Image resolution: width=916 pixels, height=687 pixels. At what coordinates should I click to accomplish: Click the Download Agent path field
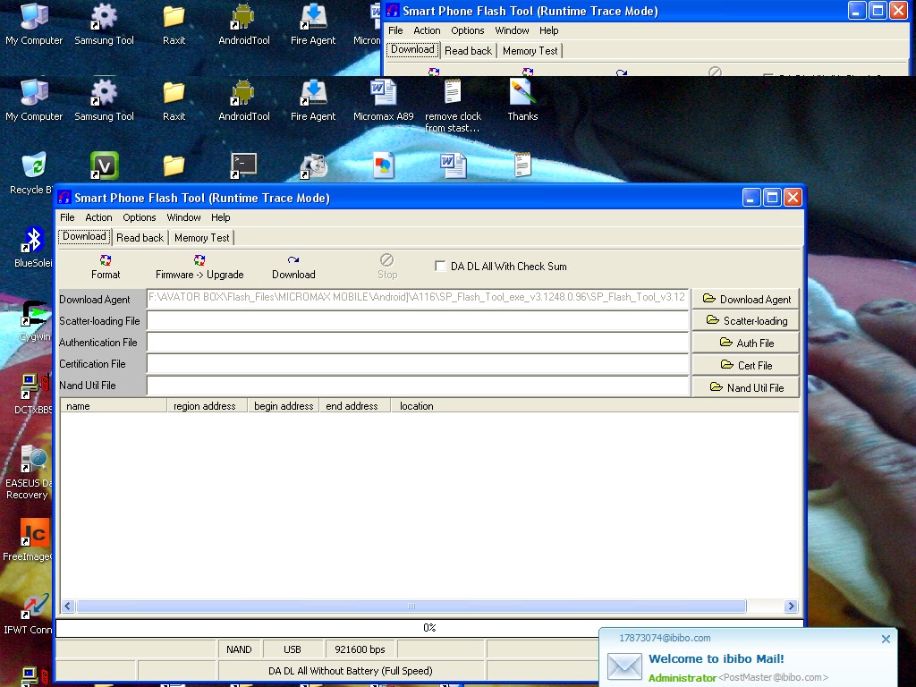coord(418,299)
